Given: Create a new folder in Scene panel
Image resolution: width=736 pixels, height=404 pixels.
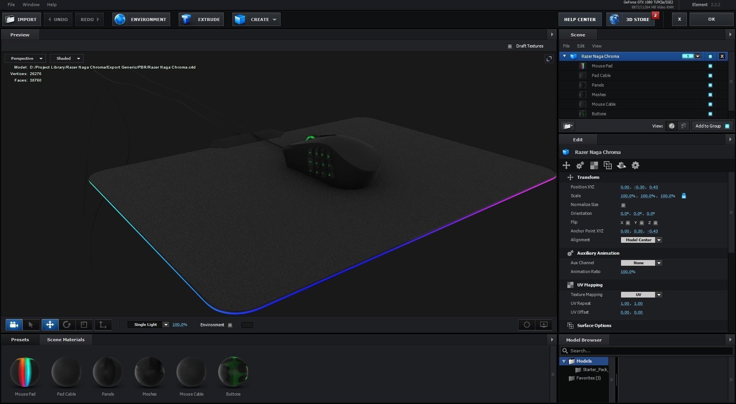Looking at the screenshot, I should (568, 126).
